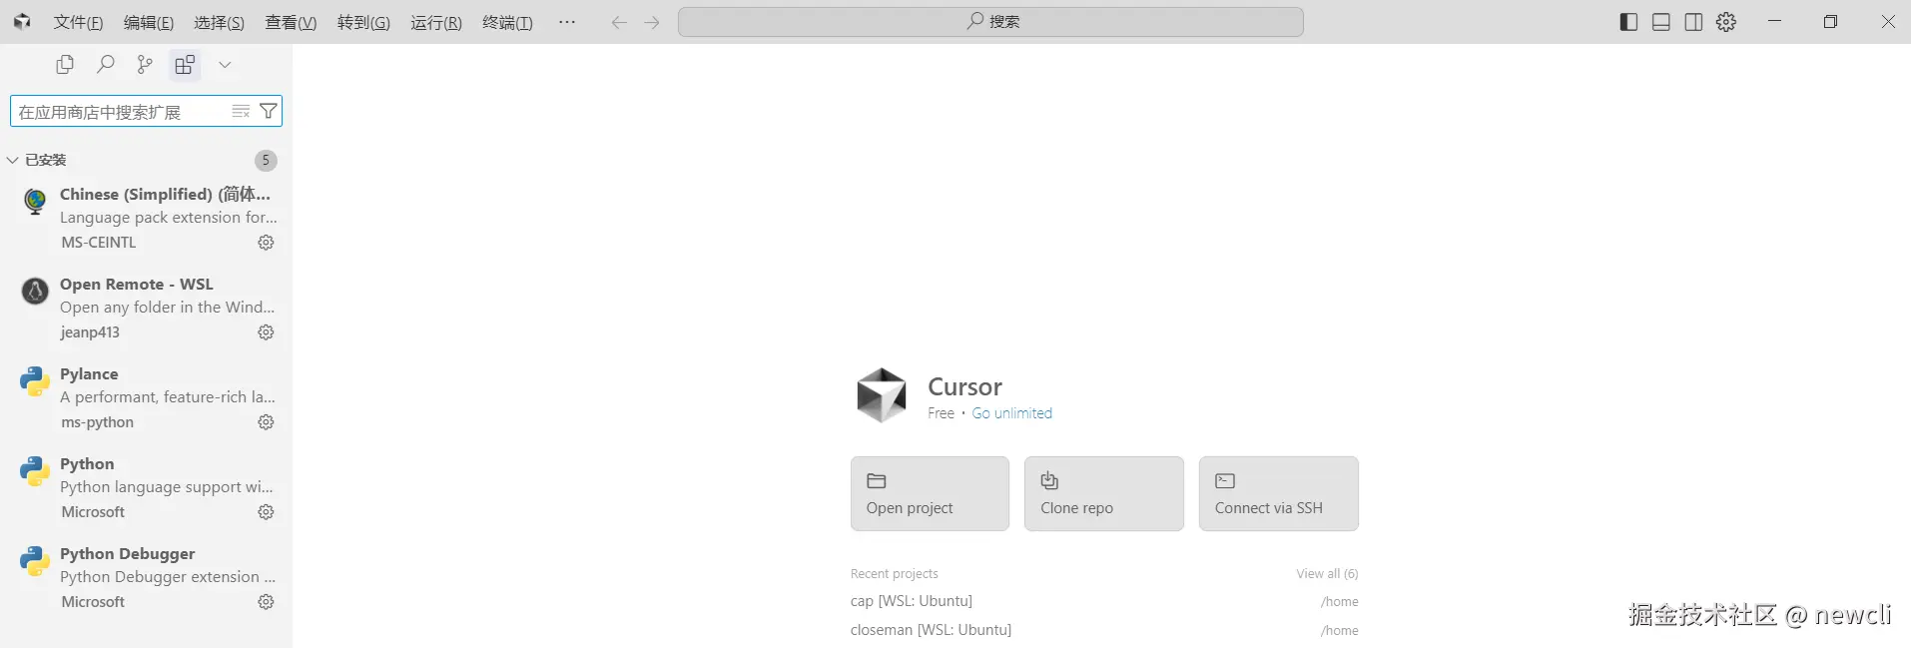1911x648 pixels.
Task: Click the Connect via SSH button
Action: pos(1279,493)
